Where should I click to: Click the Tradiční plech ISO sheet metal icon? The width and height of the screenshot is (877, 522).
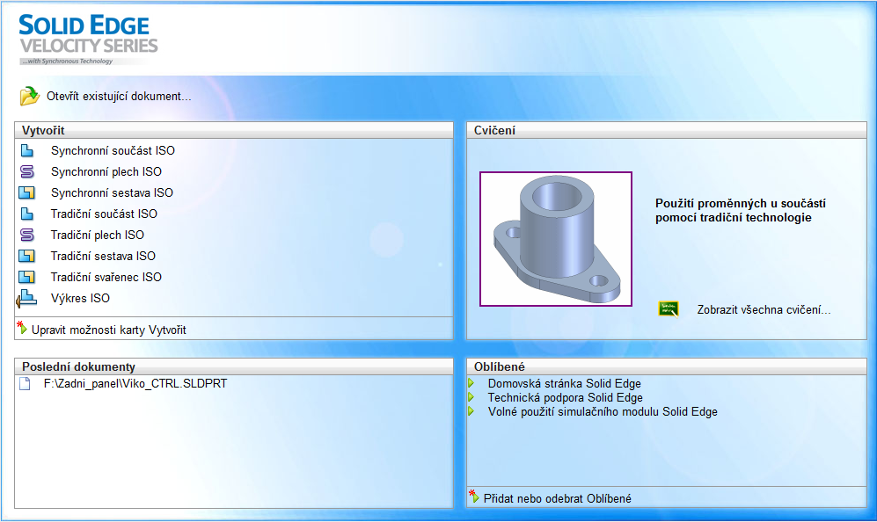pos(27,235)
